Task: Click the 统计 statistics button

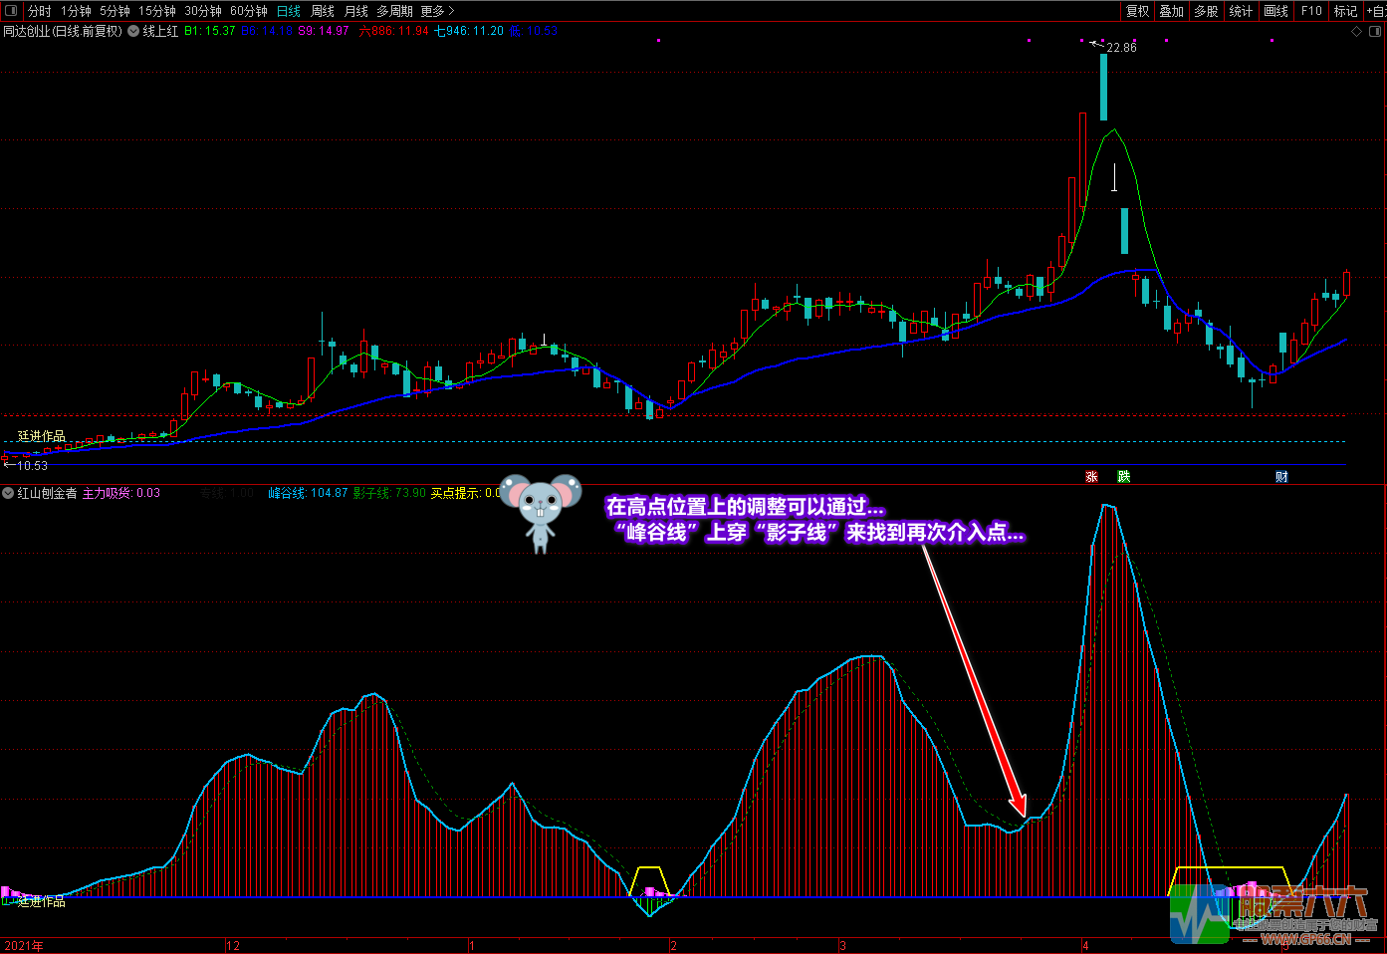Action: [1241, 11]
